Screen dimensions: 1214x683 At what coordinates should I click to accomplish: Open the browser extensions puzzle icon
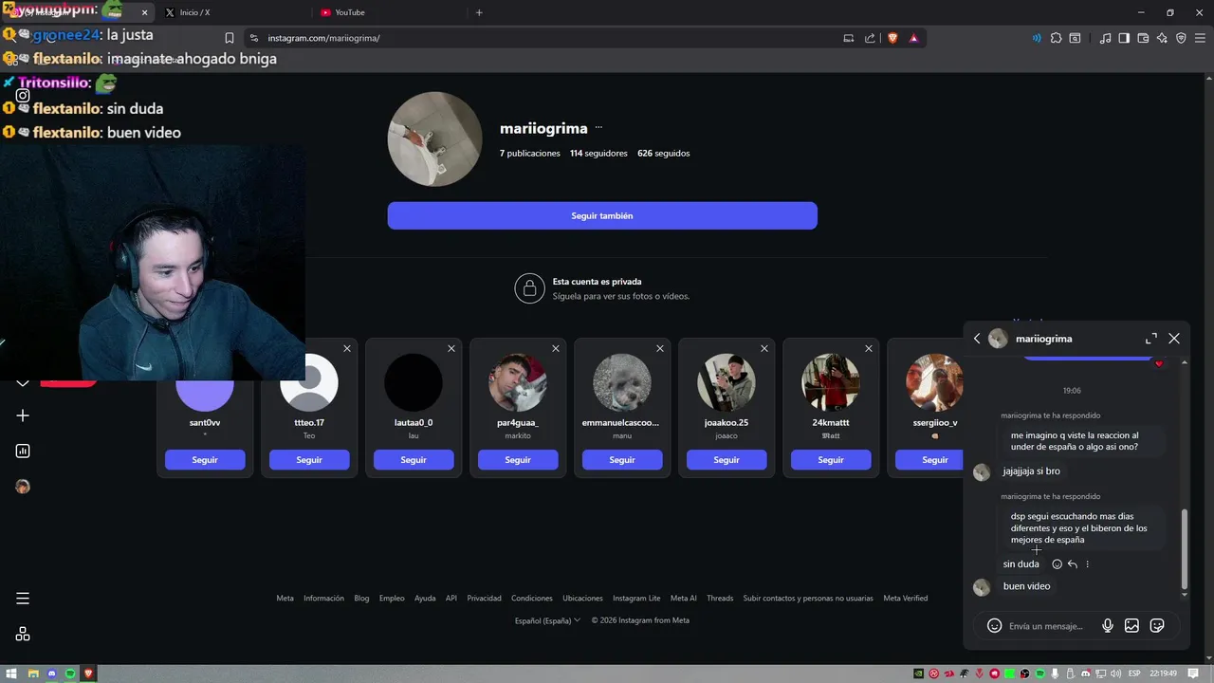pyautogui.click(x=1056, y=38)
